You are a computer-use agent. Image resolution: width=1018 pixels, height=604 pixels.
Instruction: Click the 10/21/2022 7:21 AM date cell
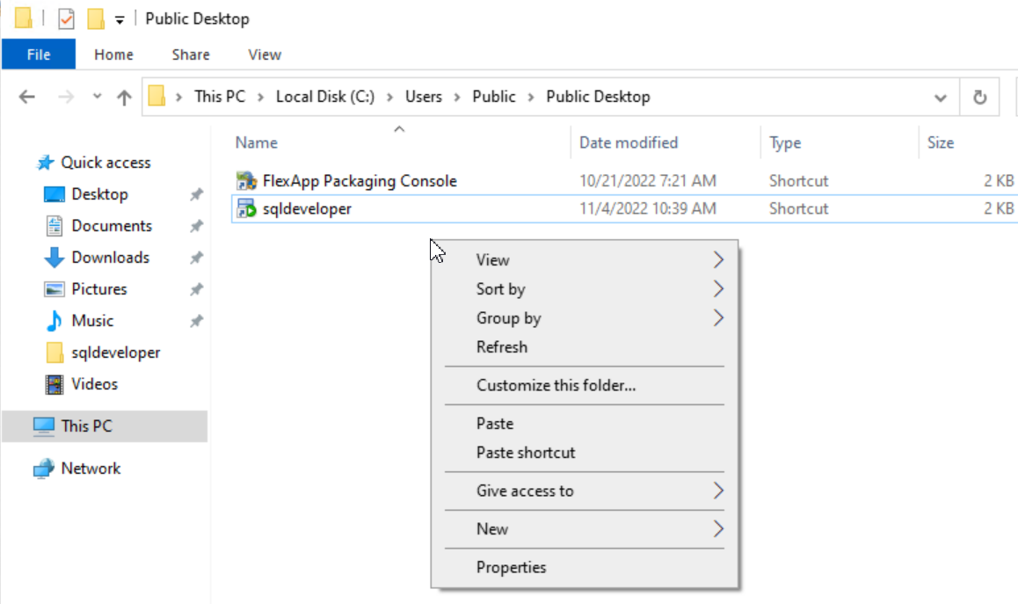(x=647, y=180)
